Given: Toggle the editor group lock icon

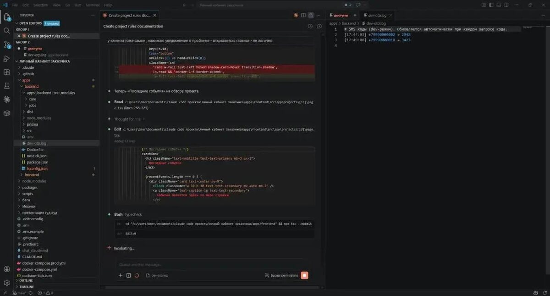Looking at the screenshot, I should (311, 15).
